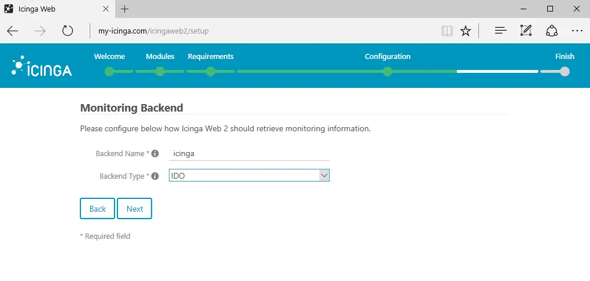The image size is (590, 281).
Task: Click the Finish progress dot
Action: [565, 72]
